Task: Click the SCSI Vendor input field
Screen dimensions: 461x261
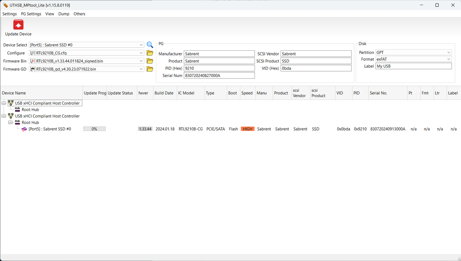Action: 316,54
